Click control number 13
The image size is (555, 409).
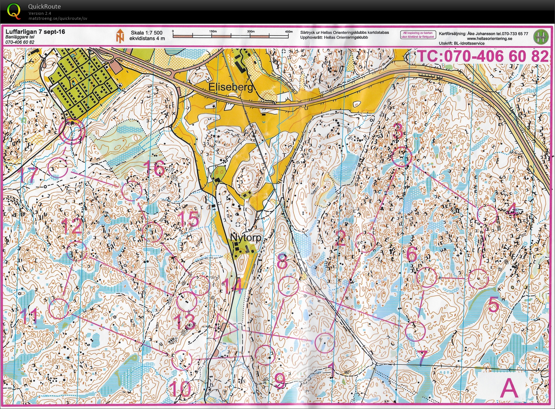coord(185,323)
